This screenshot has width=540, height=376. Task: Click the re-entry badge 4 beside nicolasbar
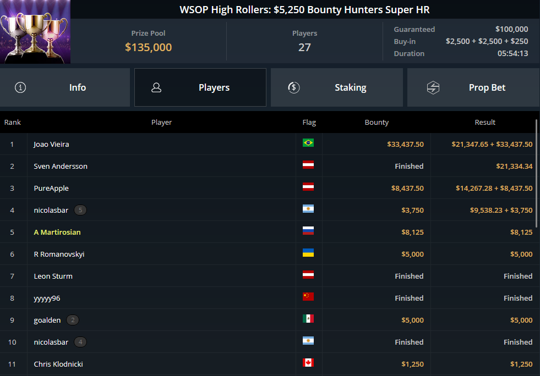pos(80,342)
